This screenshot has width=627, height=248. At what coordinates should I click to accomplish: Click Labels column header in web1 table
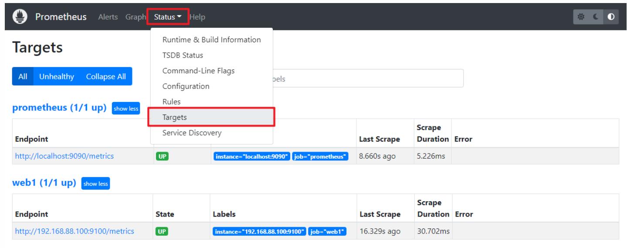pos(224,214)
